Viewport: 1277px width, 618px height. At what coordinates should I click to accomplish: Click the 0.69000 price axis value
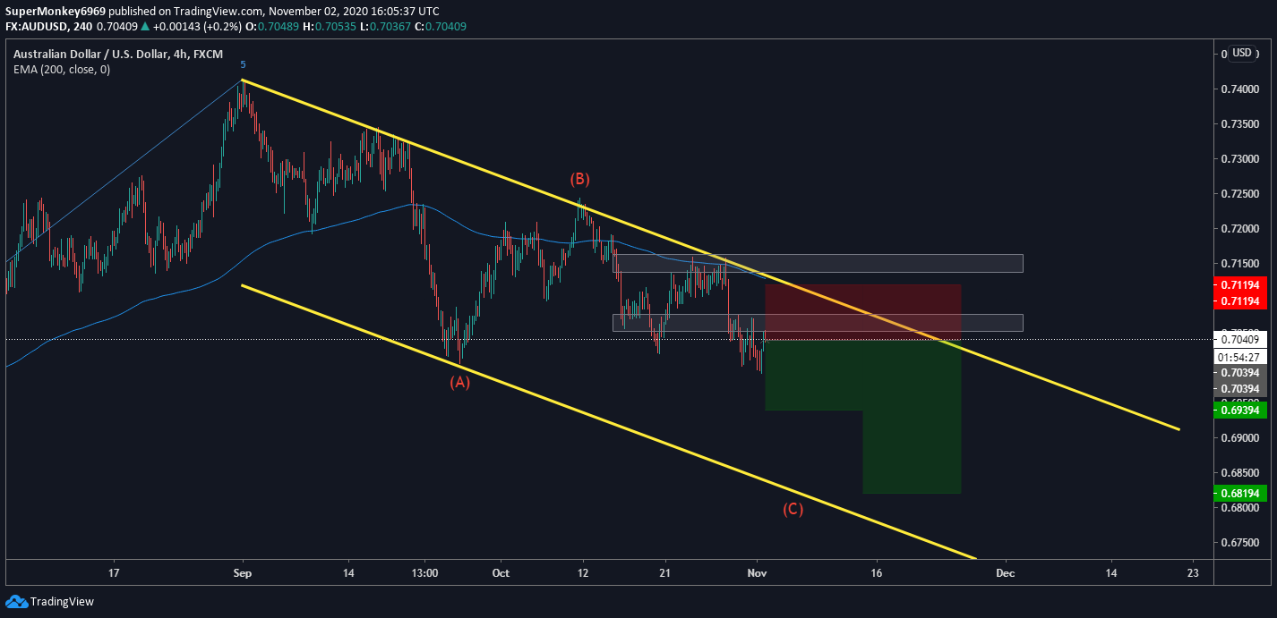tap(1241, 438)
